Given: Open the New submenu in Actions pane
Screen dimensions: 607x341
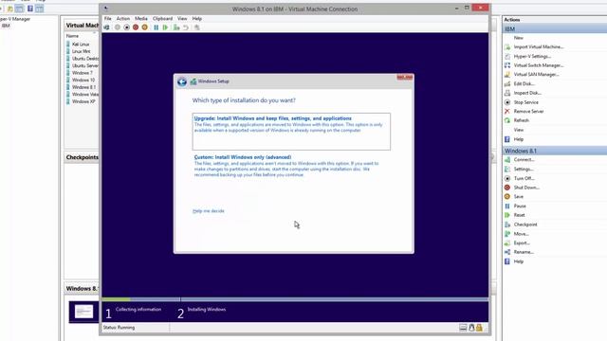Looking at the screenshot, I should pos(519,38).
